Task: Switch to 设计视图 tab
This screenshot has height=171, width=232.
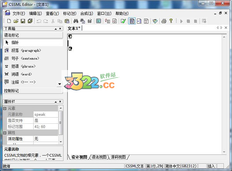Action: click(x=79, y=157)
